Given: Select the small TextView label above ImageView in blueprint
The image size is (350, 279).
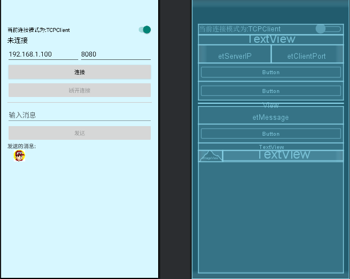Looking at the screenshot, I should coord(271,147).
